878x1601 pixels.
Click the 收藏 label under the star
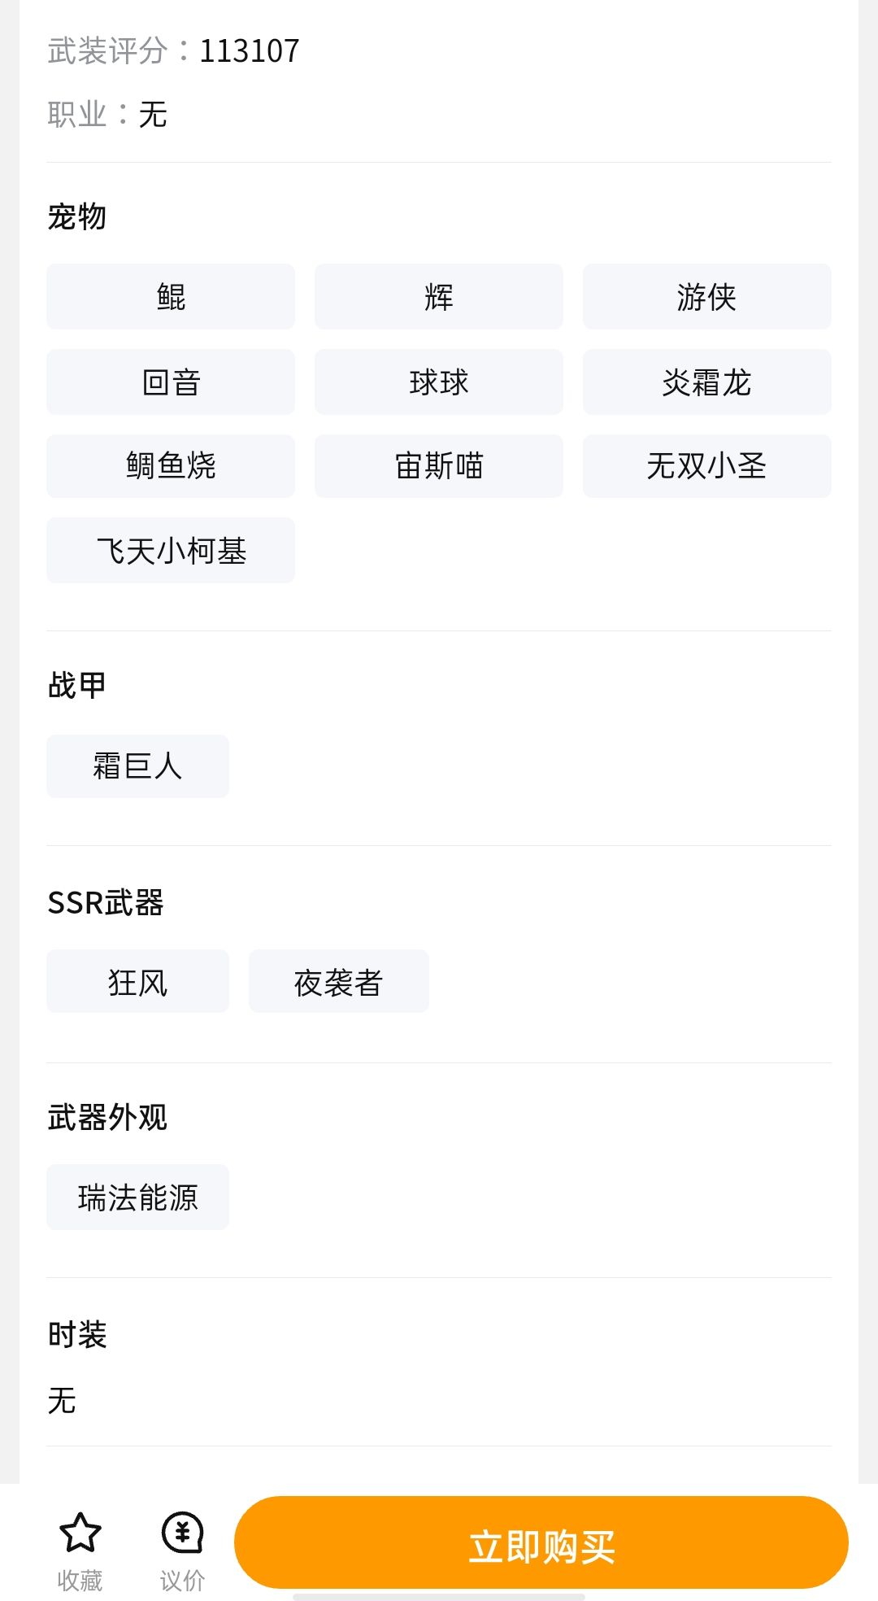point(80,1581)
